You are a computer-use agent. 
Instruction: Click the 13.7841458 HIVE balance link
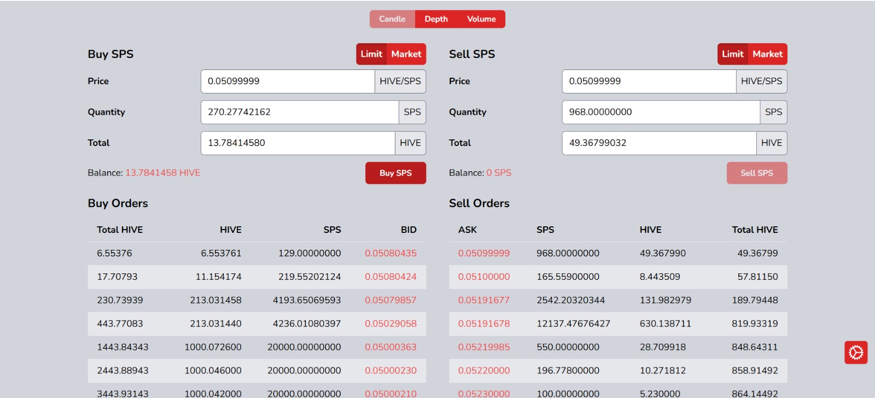click(163, 173)
